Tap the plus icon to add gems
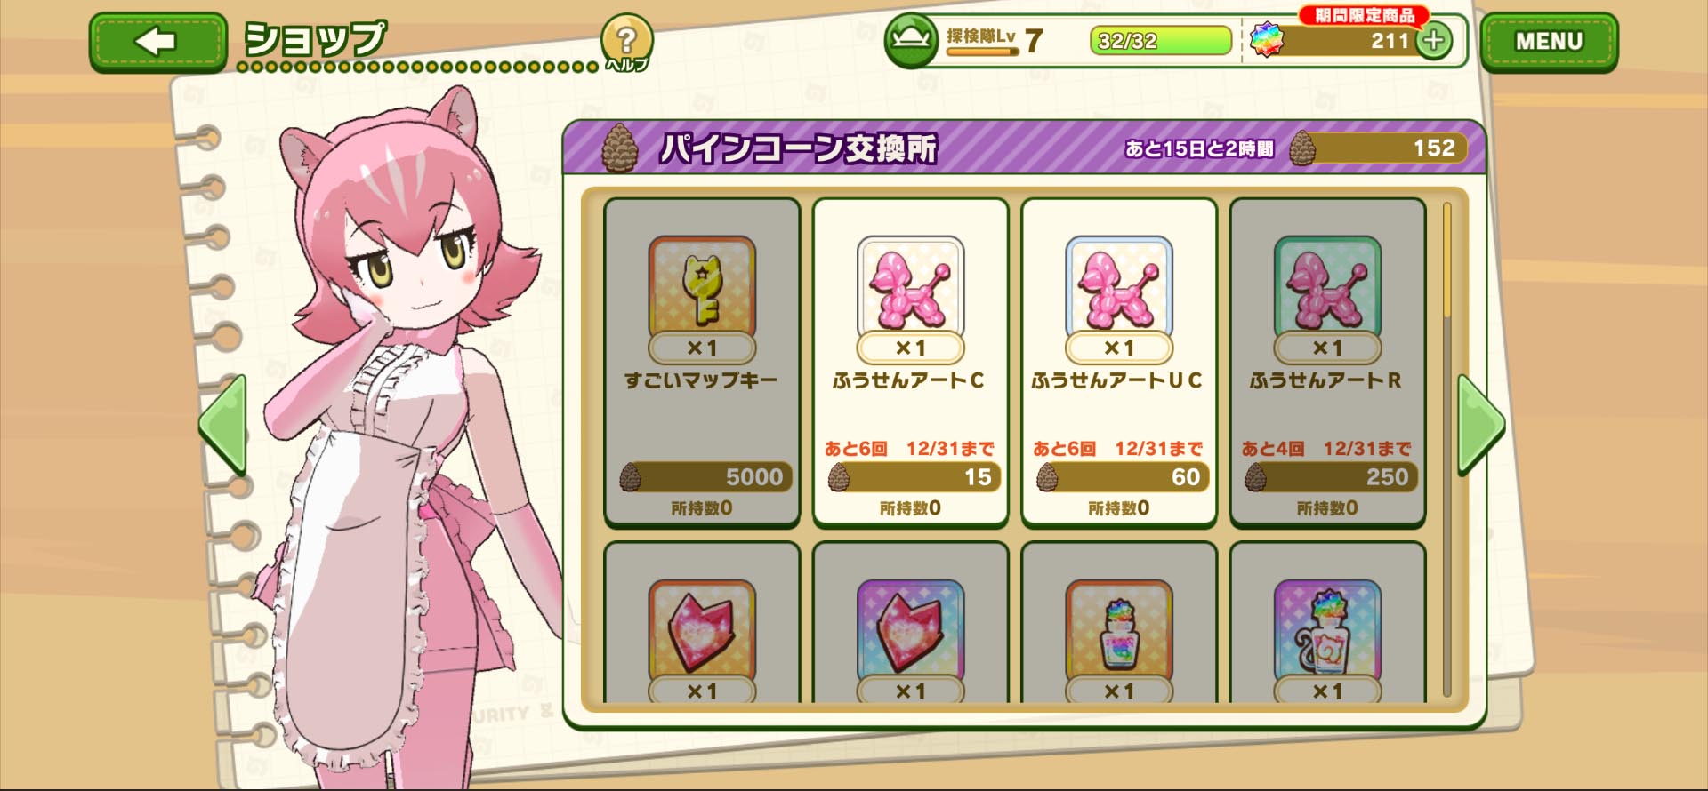Viewport: 1708px width, 791px height. (1433, 41)
